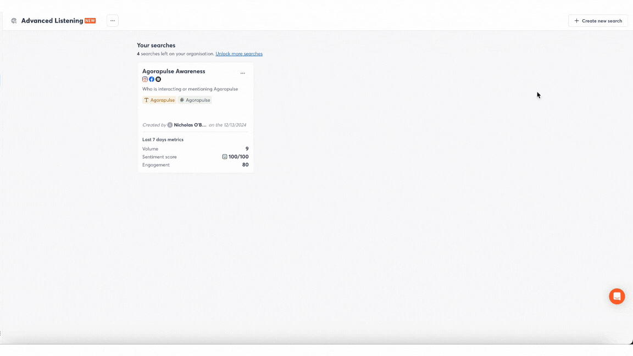Click the Instagram icon on the card

(x=145, y=80)
